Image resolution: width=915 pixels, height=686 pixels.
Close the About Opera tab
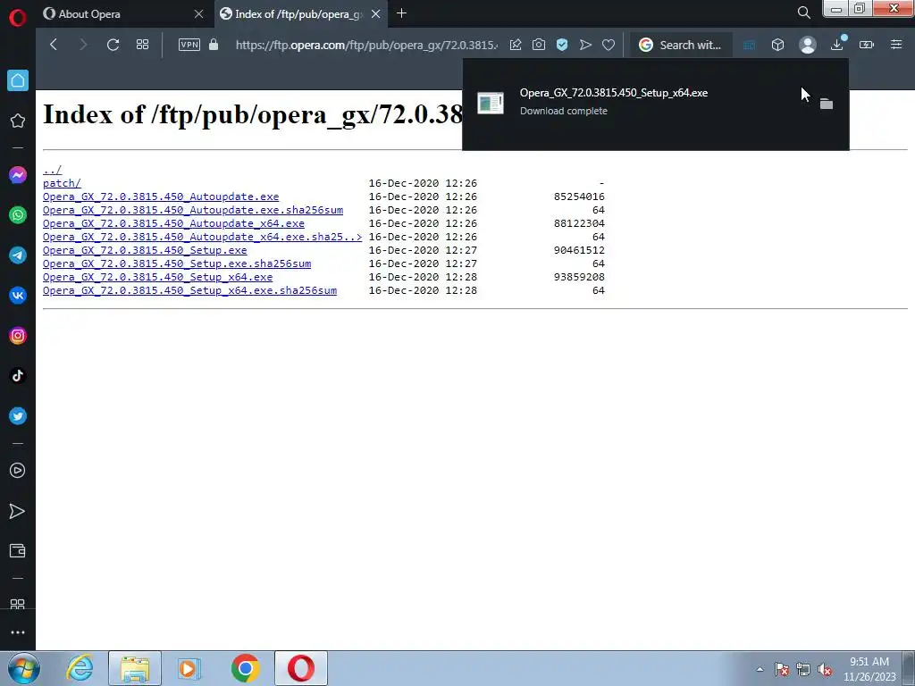[x=198, y=14]
